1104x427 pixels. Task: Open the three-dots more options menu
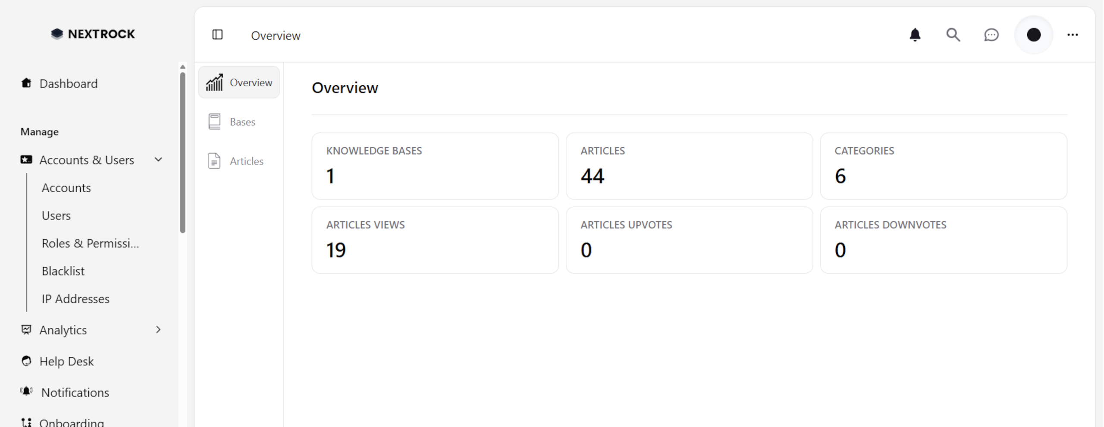[1072, 34]
